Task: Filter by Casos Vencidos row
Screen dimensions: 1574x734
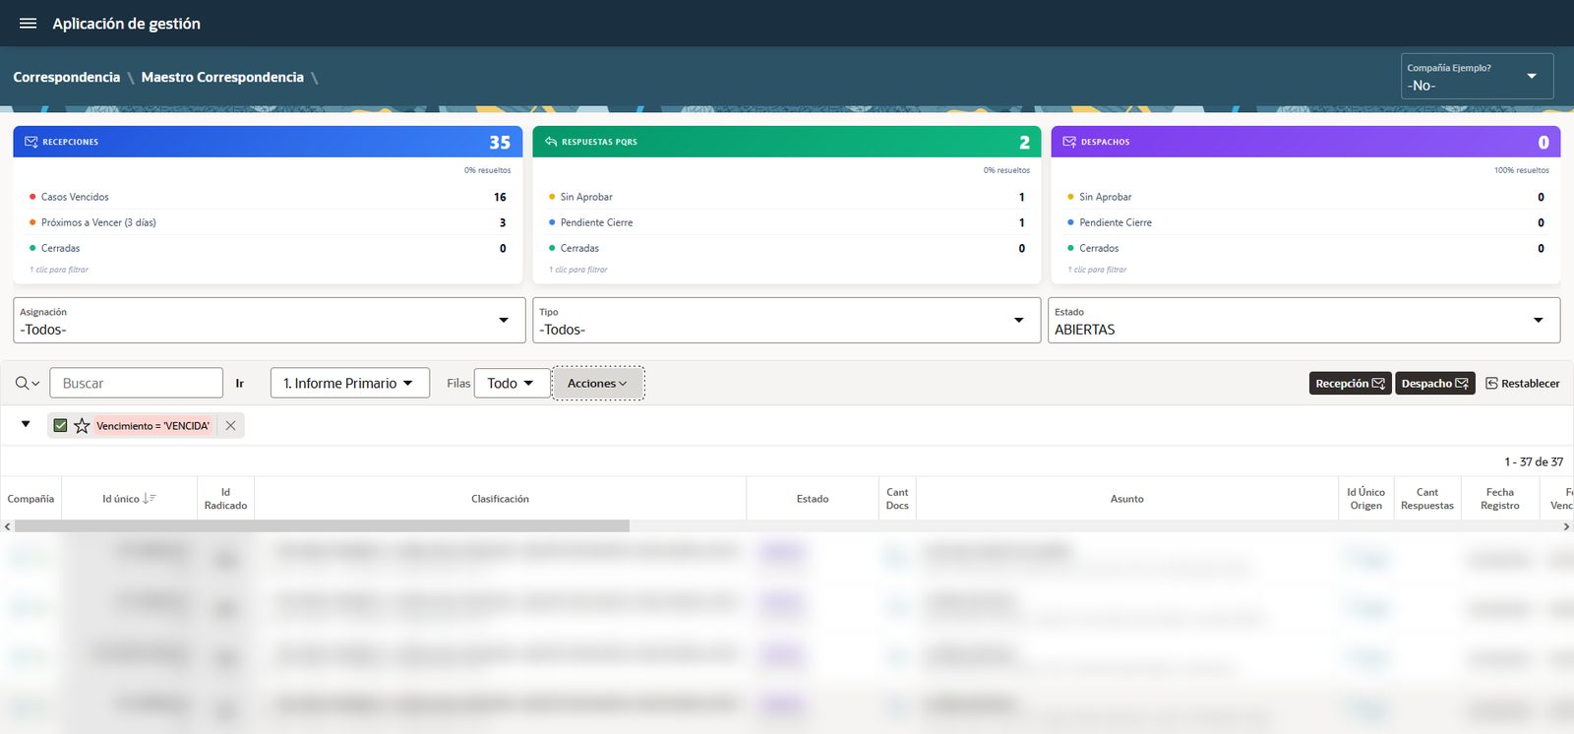Action: point(268,197)
